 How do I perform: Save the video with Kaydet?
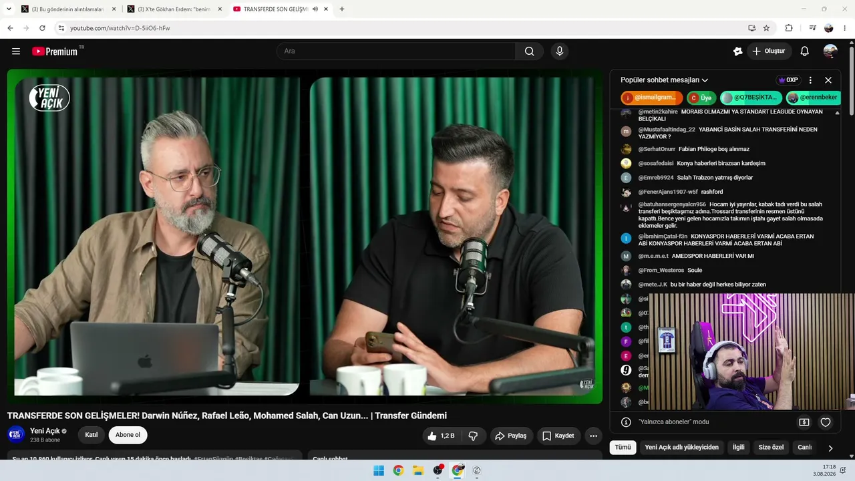(x=558, y=436)
